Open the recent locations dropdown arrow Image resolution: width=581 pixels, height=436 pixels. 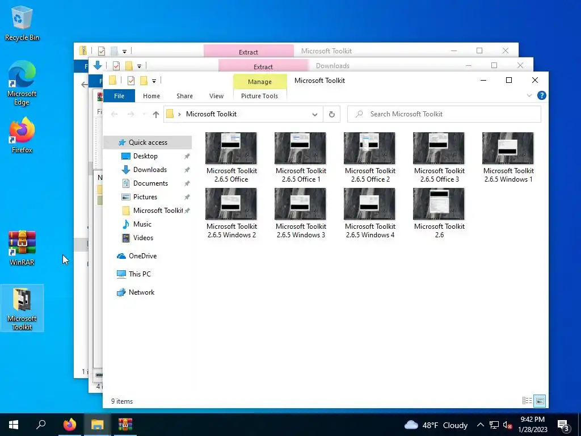(144, 115)
